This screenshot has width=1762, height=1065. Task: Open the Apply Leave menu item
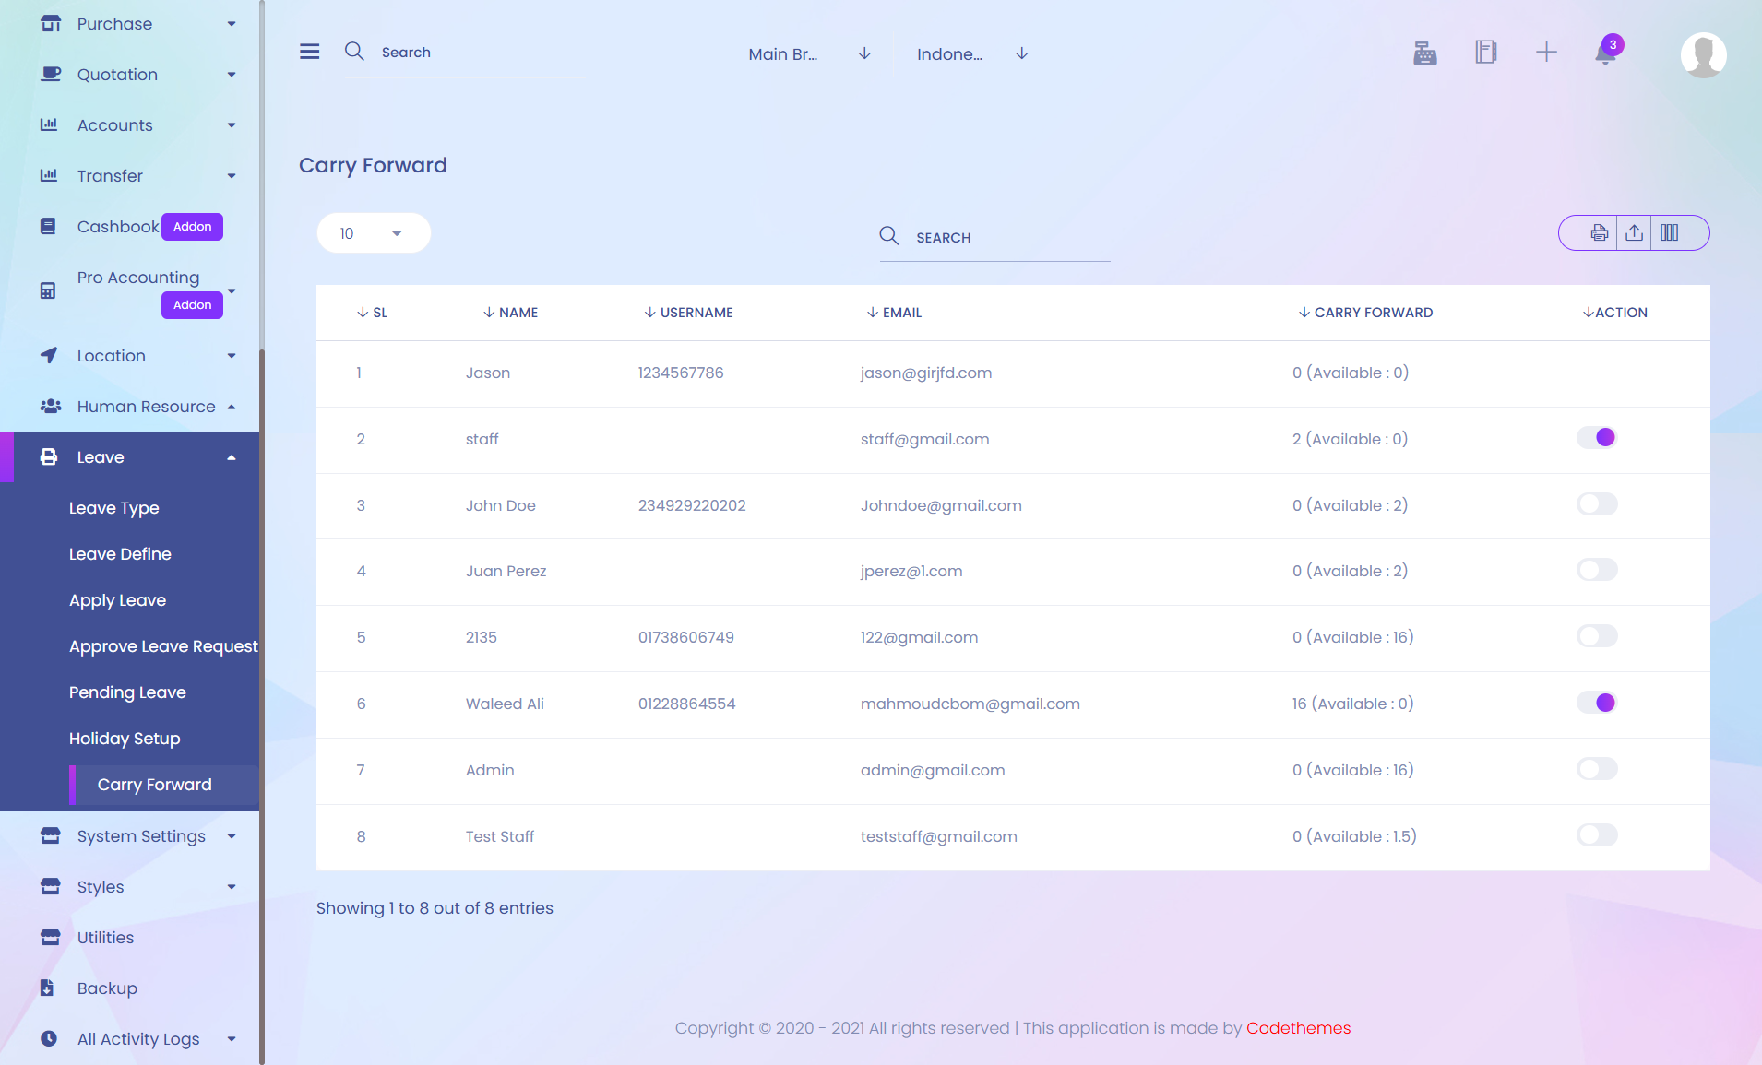click(x=118, y=600)
